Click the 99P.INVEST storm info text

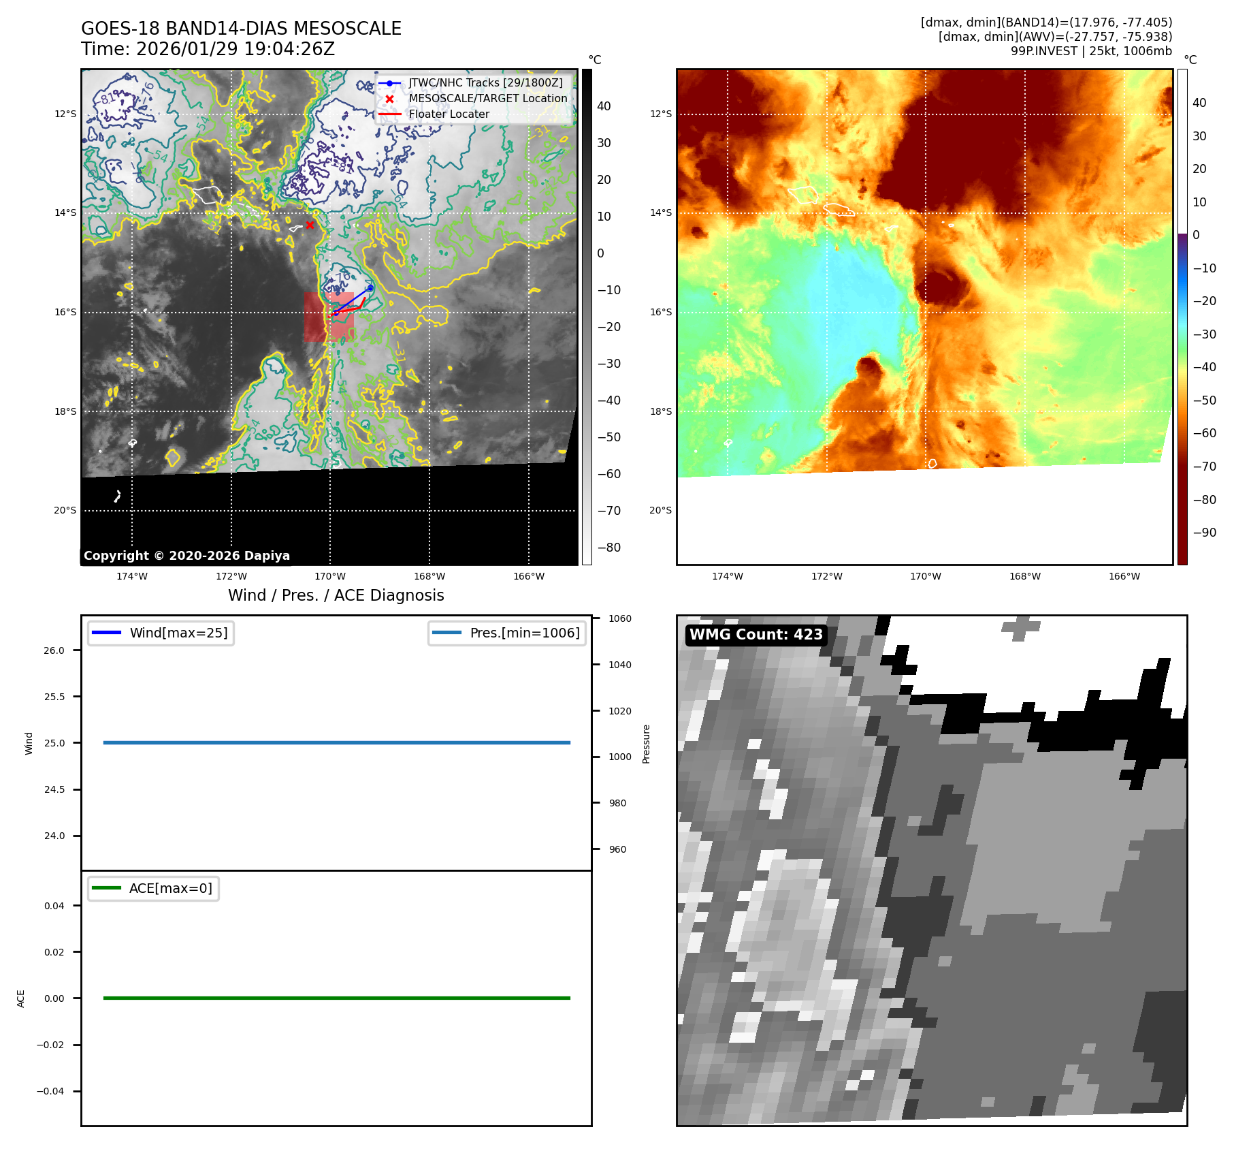point(1090,51)
